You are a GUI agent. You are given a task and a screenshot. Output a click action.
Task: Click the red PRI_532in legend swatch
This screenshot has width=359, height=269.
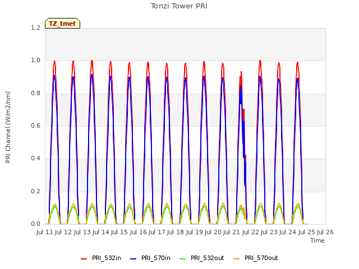click(x=84, y=259)
